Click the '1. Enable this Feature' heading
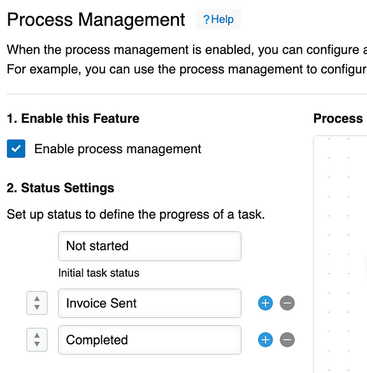The height and width of the screenshot is (373, 367). [73, 119]
